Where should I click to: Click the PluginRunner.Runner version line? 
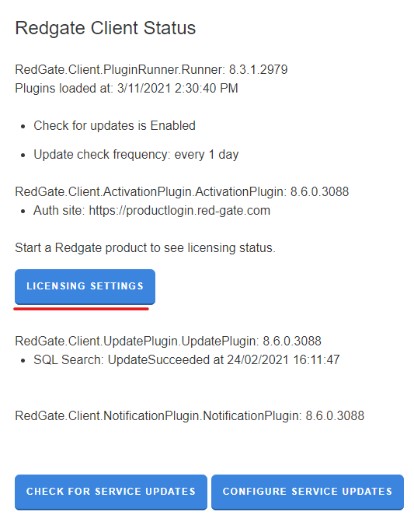(x=151, y=70)
